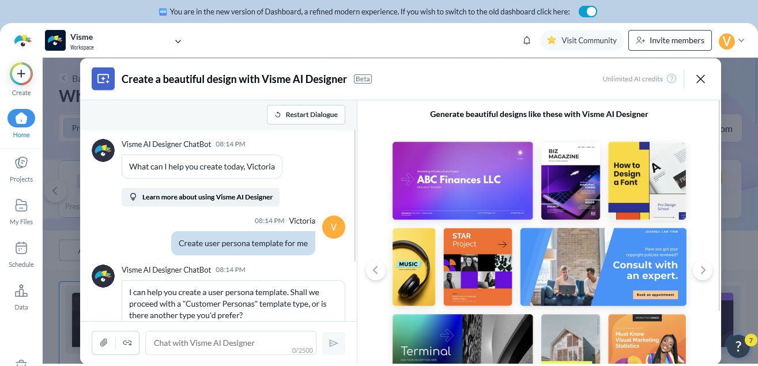Click the Restart Dialogue button
The height and width of the screenshot is (366, 758).
pyautogui.click(x=306, y=115)
